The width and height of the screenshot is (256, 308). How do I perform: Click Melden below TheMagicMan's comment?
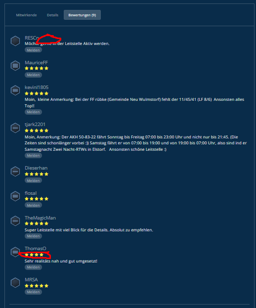(33, 236)
